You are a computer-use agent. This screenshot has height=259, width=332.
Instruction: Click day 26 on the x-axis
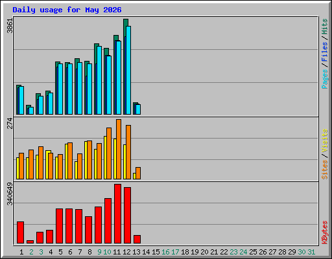click(263, 252)
